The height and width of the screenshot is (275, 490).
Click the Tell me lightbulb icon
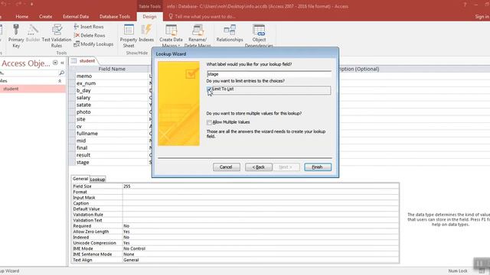[x=171, y=16]
